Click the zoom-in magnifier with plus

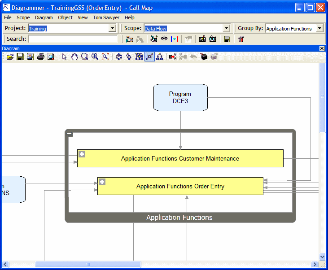click(x=95, y=57)
